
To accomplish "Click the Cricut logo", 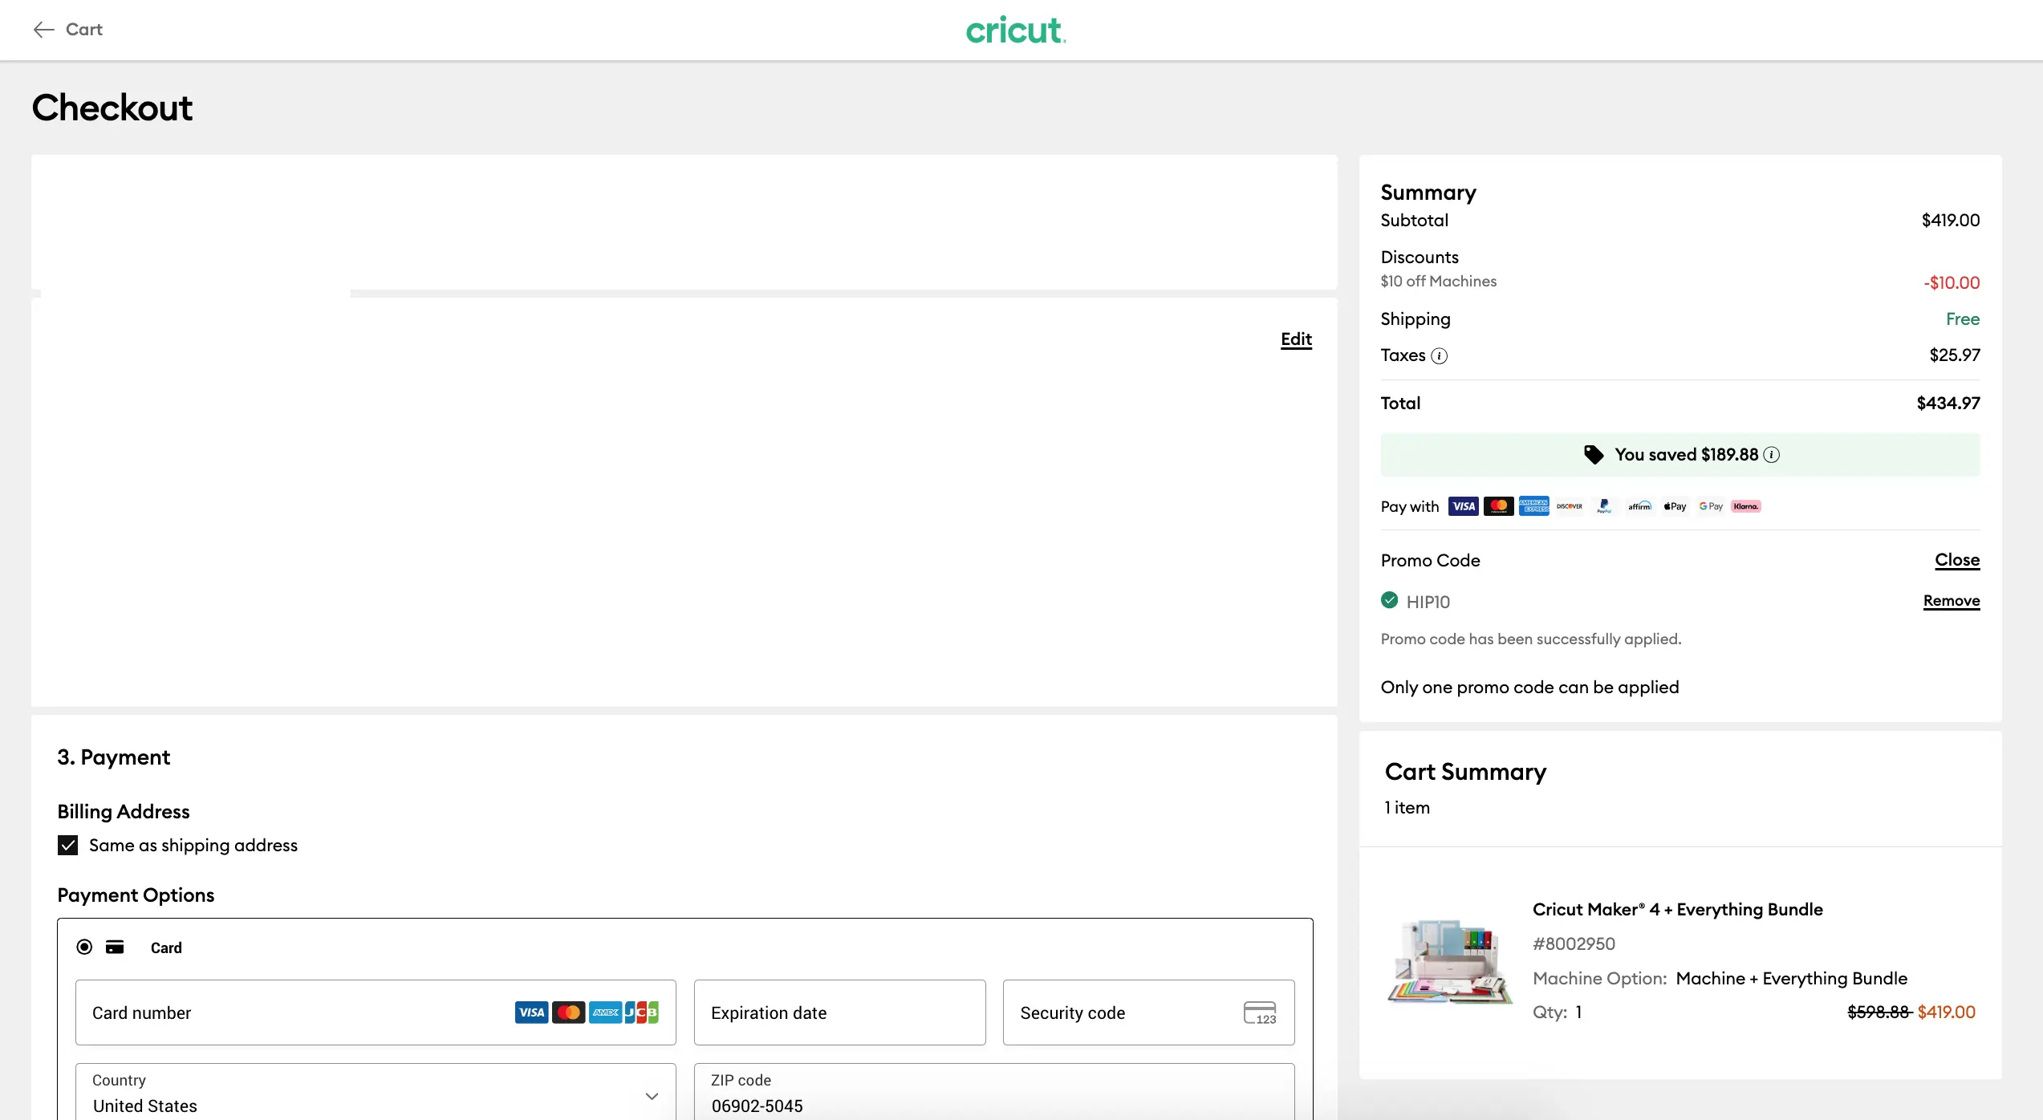I will 1015,30.
